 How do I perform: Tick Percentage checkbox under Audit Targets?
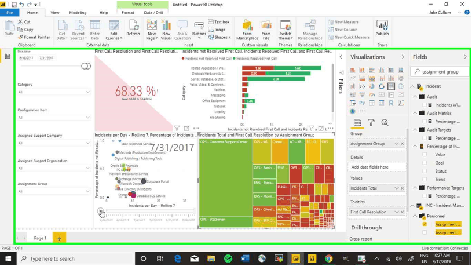425,138
